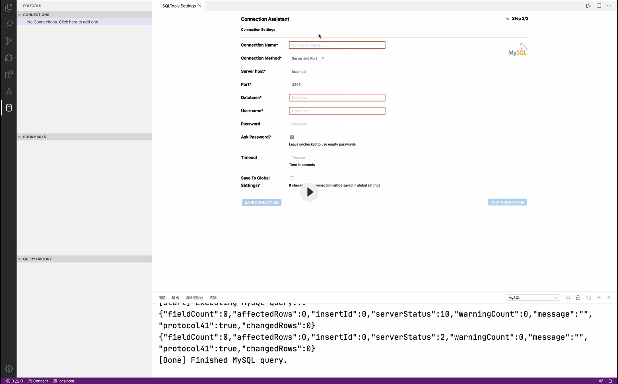
Task: Click errors and warnings status indicator
Action: (15, 381)
